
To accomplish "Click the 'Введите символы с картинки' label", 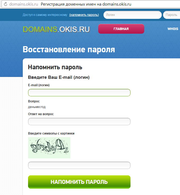I will click(51, 133).
